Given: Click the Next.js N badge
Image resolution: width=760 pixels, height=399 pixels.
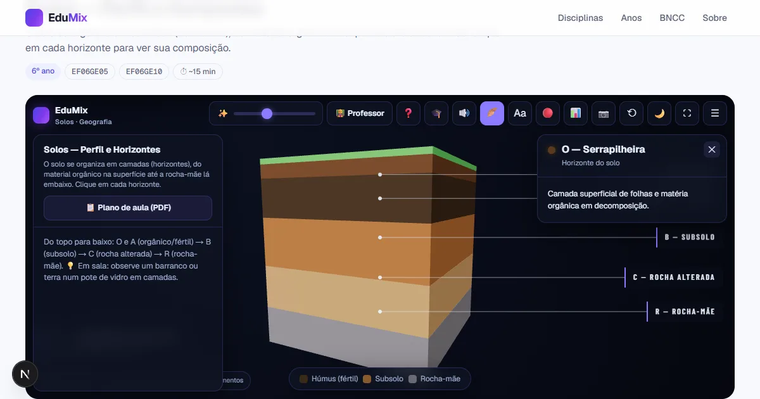Looking at the screenshot, I should click(x=25, y=374).
